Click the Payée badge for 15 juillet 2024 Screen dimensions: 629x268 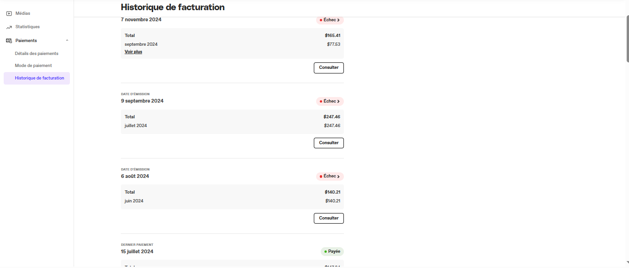(332, 252)
